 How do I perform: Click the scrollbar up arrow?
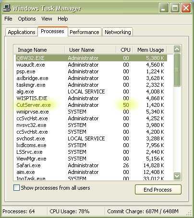coord(177,49)
